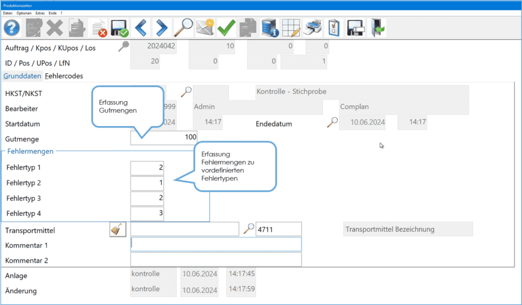522x305 pixels.
Task: Select the Grunddaten tab
Action: [22, 76]
